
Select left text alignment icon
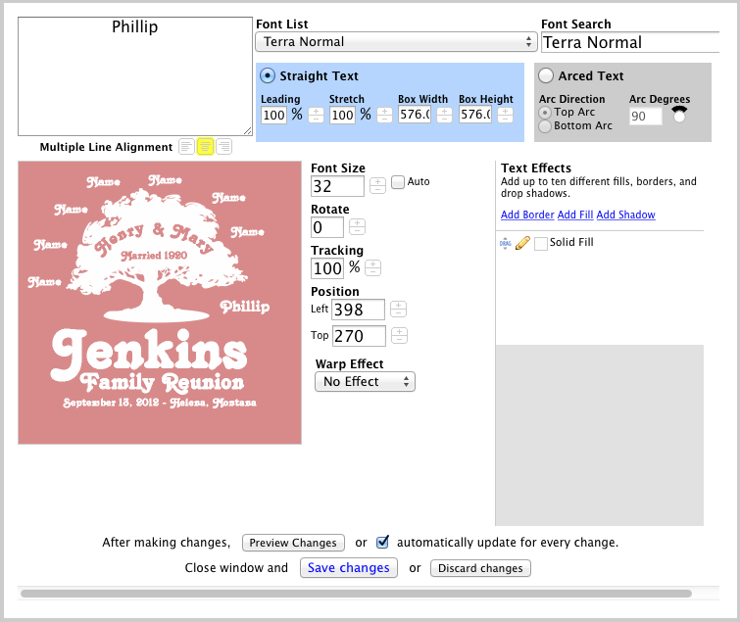coord(186,147)
